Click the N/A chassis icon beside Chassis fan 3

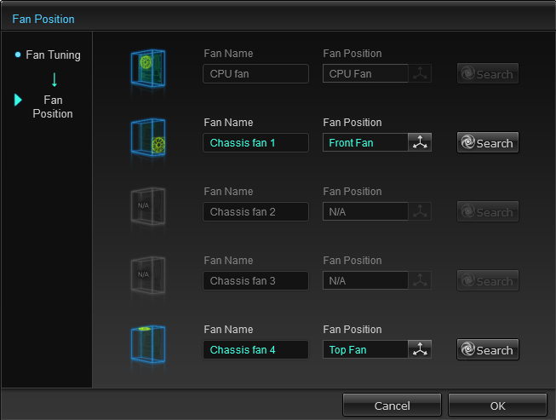click(x=148, y=276)
